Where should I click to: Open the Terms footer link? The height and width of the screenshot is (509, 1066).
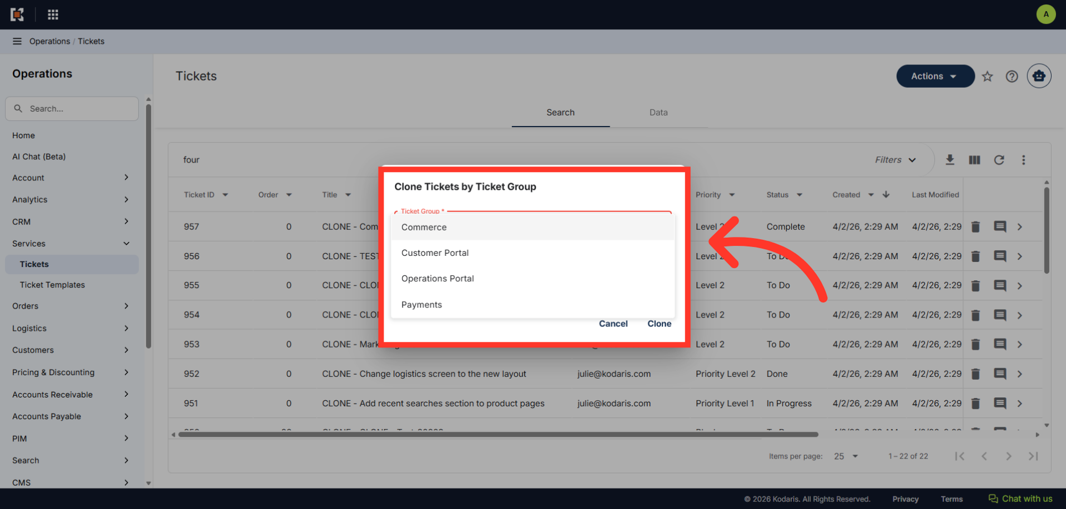coord(952,499)
